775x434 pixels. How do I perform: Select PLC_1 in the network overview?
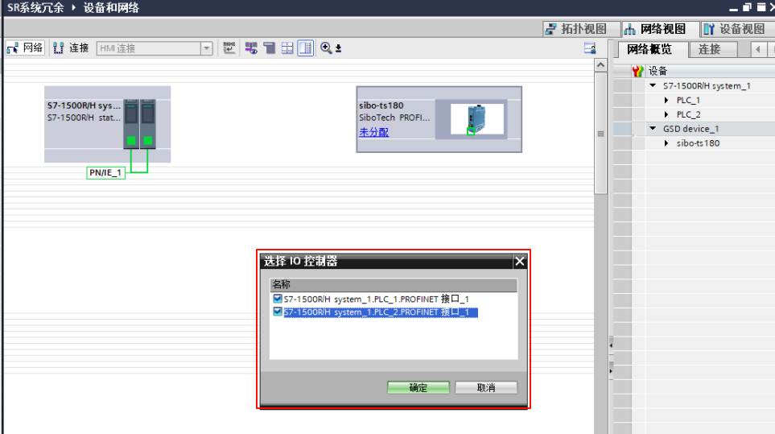click(x=688, y=100)
